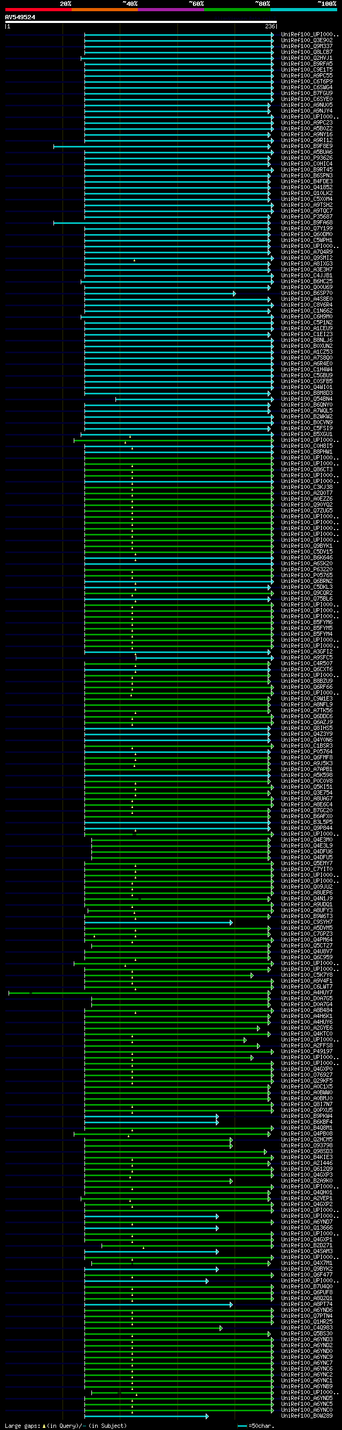Click the purple ~60% identity legend segment
342x1430 pixels.
click(x=171, y=10)
